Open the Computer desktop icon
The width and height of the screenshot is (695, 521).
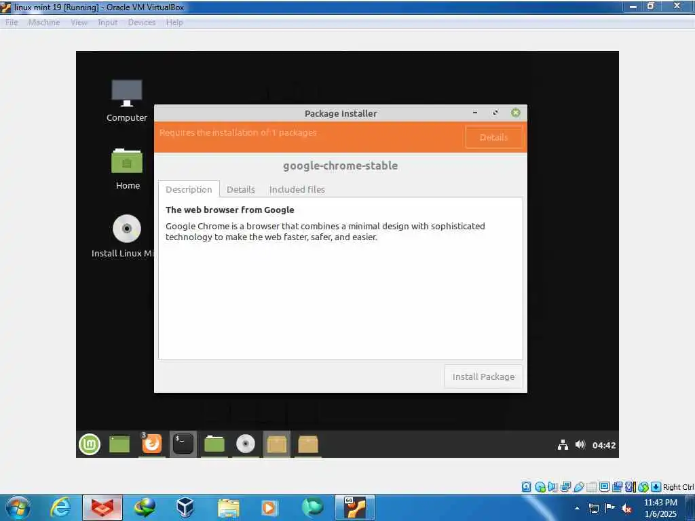click(x=127, y=100)
